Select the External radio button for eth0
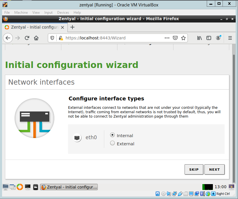Image resolution: width=238 pixels, height=199 pixels. (112, 143)
